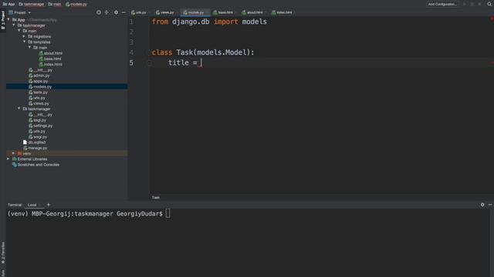
Task: Click main in the breadcrumb bar
Action: (x=55, y=4)
